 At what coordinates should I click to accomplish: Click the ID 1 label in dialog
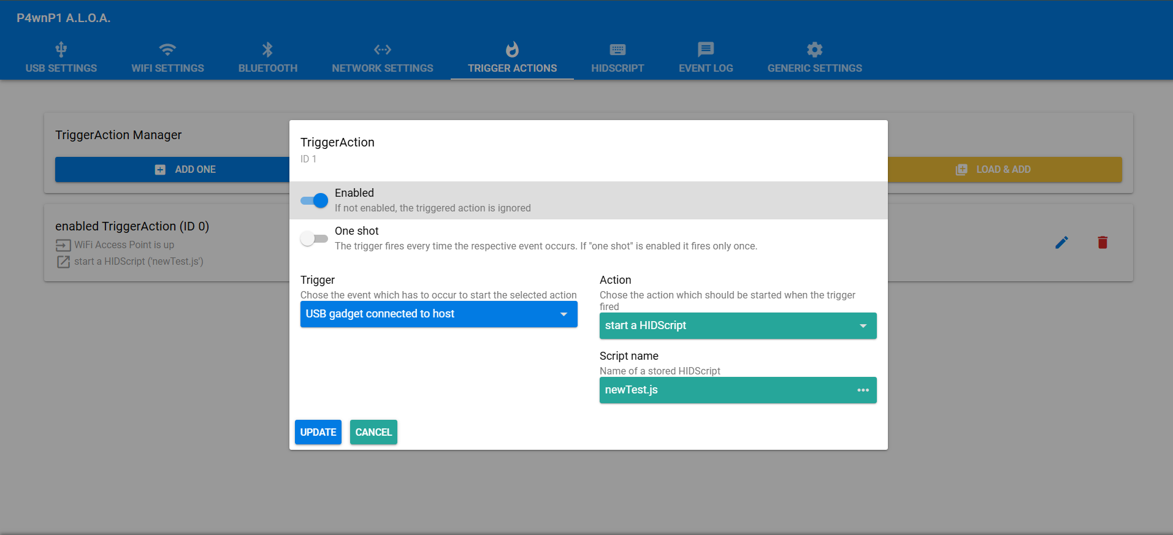[308, 159]
